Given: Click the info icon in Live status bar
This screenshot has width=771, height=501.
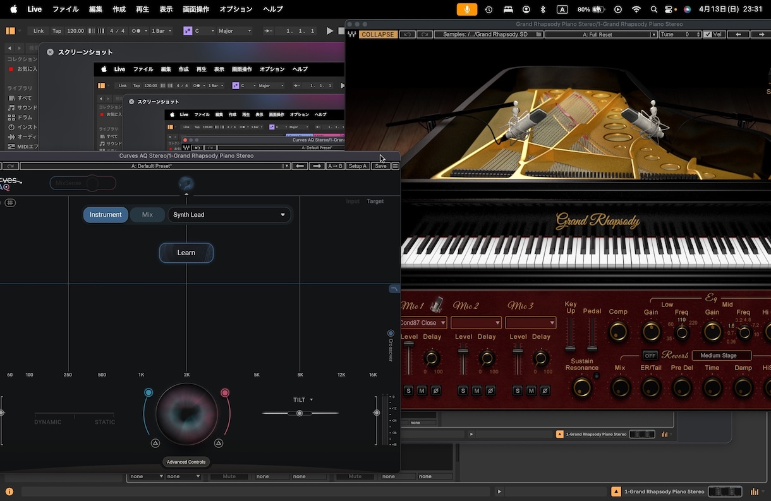Looking at the screenshot, I should (x=9, y=492).
